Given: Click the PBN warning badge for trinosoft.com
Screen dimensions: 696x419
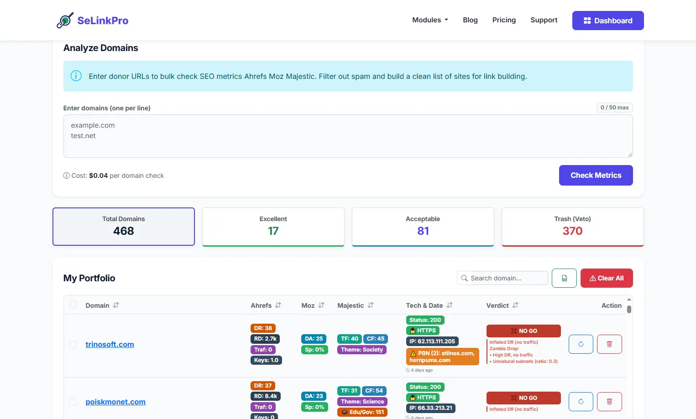Looking at the screenshot, I should tap(443, 357).
